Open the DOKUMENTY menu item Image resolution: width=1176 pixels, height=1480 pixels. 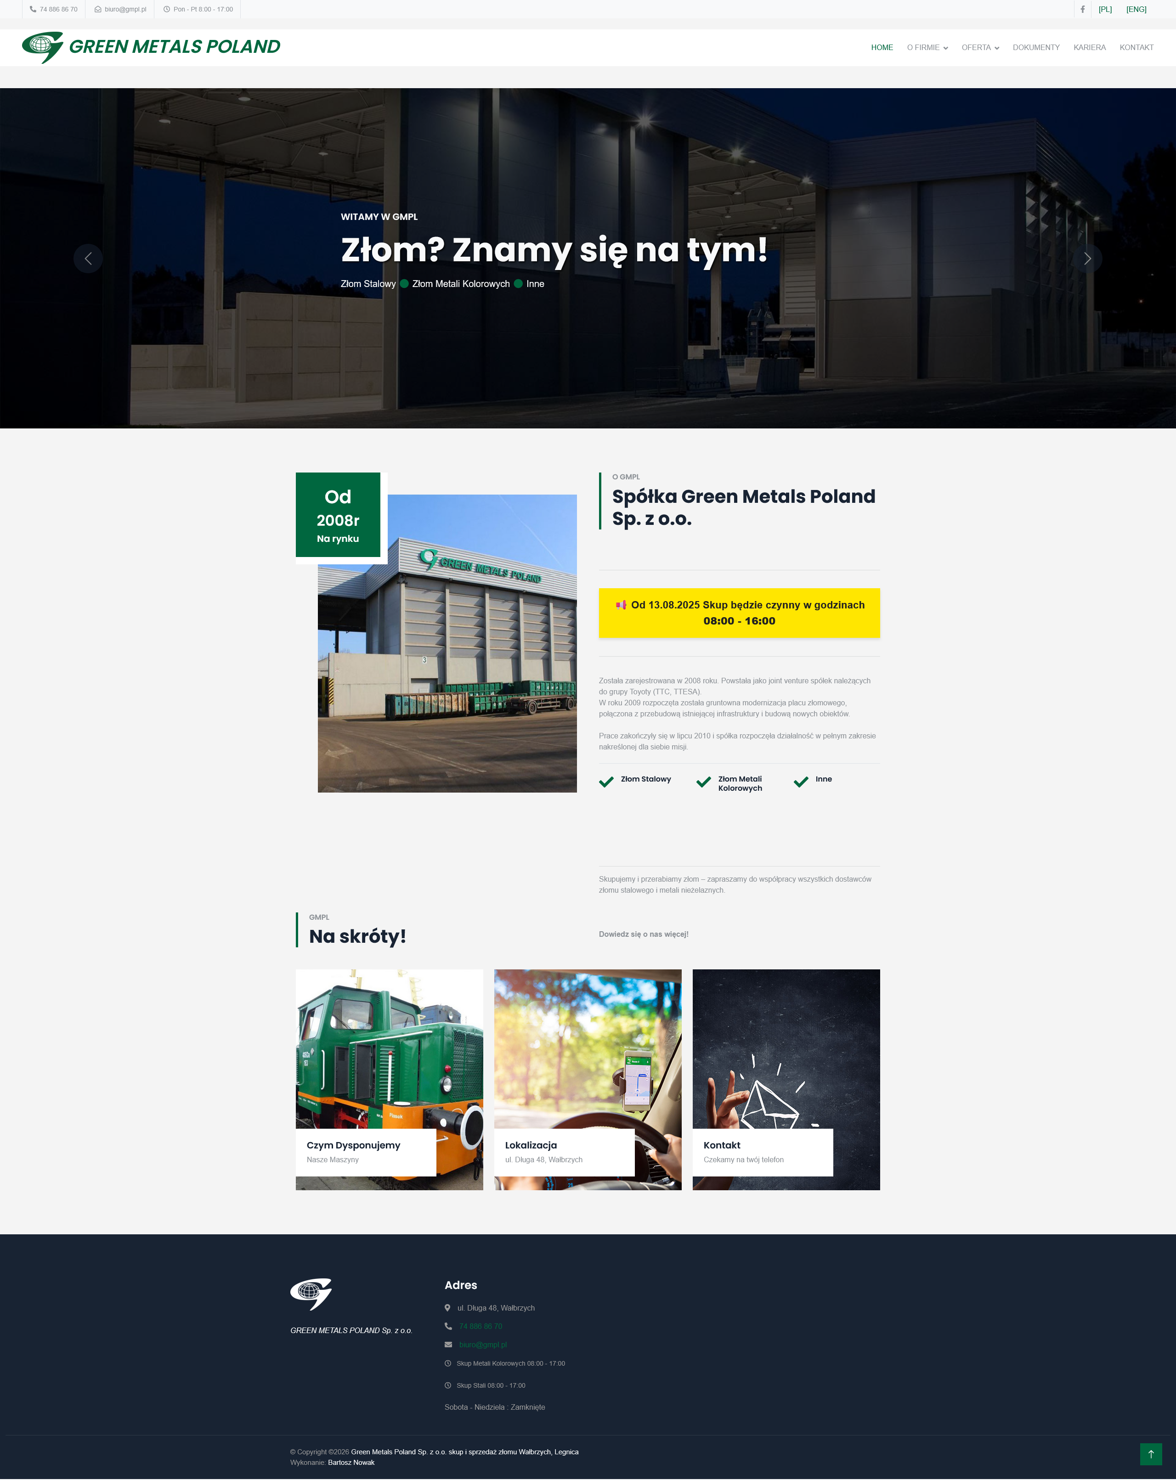pyautogui.click(x=1036, y=48)
